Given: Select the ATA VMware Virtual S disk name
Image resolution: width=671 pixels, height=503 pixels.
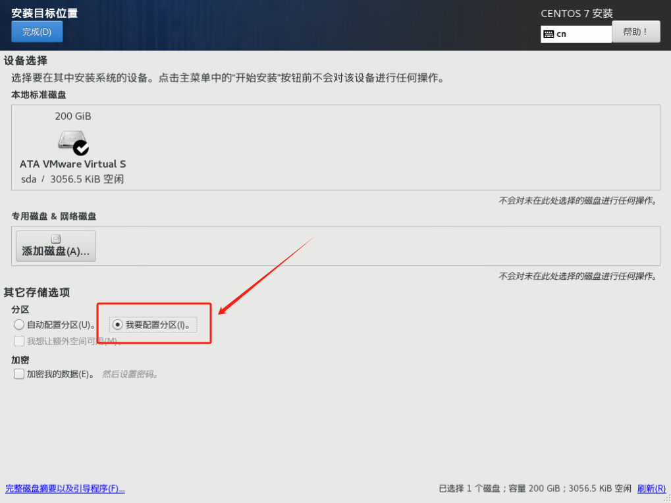Looking at the screenshot, I should pos(72,164).
